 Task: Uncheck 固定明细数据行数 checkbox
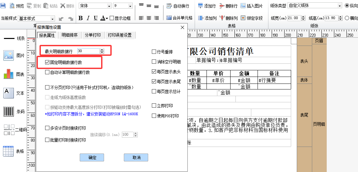click(47, 62)
